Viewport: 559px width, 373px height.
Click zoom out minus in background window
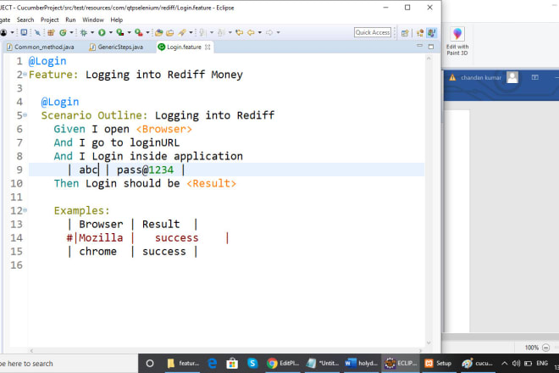tap(545, 348)
